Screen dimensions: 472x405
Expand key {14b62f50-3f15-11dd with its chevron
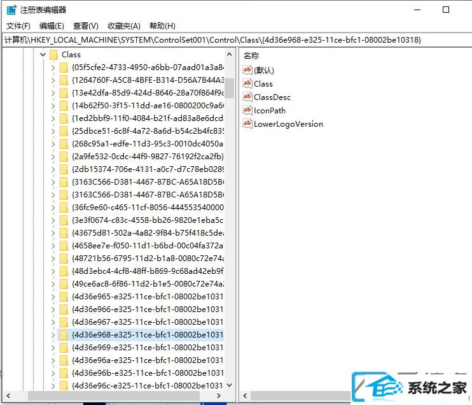tap(53, 106)
